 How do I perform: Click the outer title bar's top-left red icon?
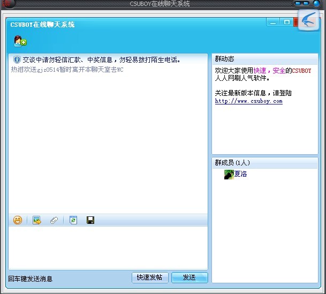pos(7,4)
